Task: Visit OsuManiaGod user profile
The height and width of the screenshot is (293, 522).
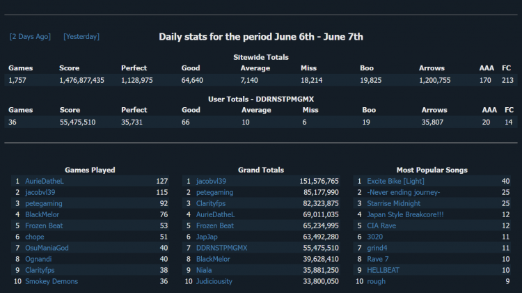Action: (x=47, y=248)
